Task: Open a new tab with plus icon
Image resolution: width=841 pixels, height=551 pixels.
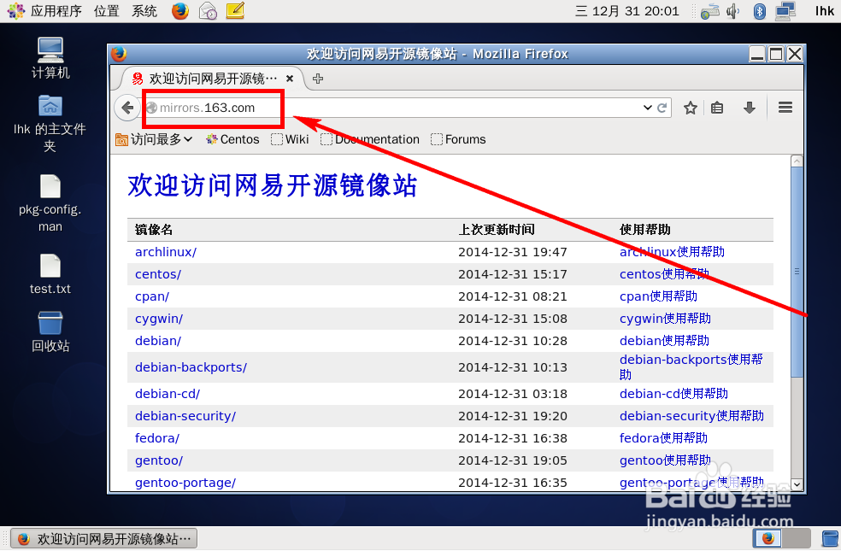Action: tap(318, 79)
